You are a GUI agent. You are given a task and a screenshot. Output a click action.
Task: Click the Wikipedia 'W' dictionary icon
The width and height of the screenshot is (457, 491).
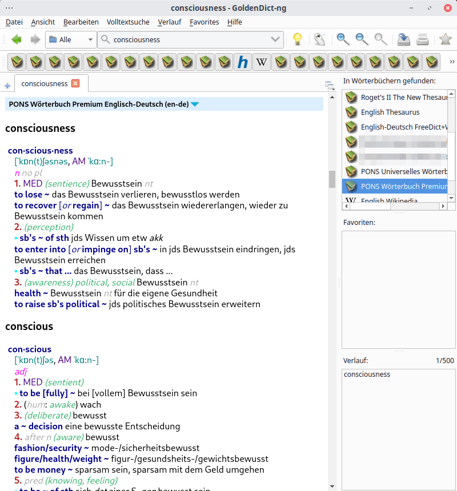[x=262, y=62]
